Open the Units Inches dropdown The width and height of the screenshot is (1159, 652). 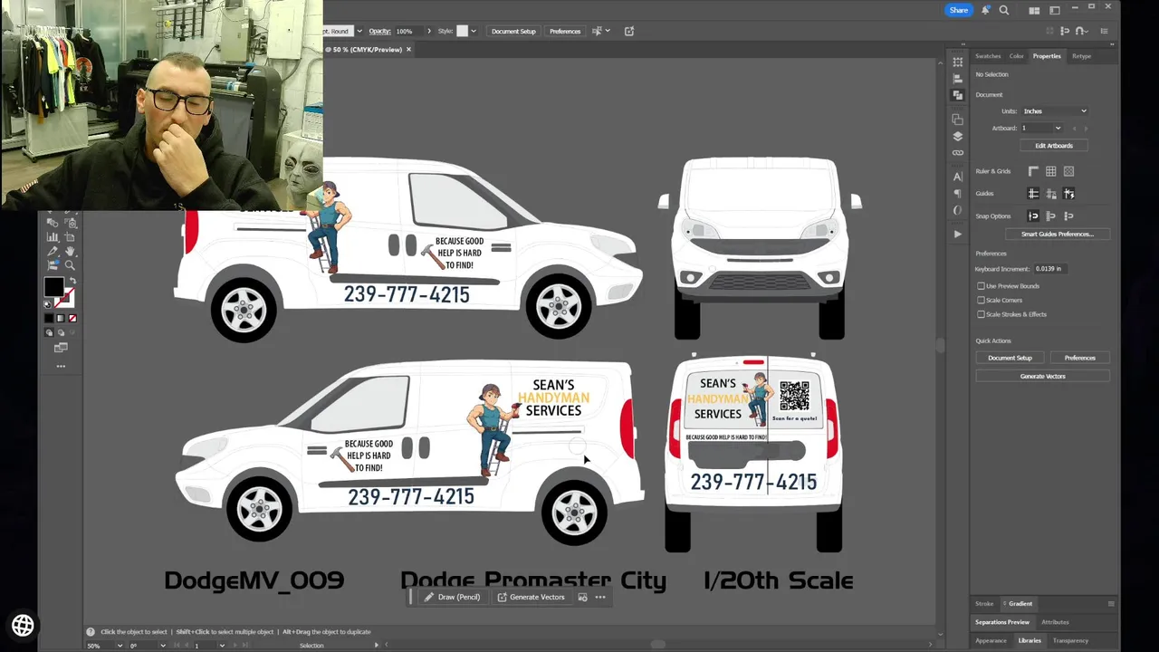pyautogui.click(x=1055, y=110)
